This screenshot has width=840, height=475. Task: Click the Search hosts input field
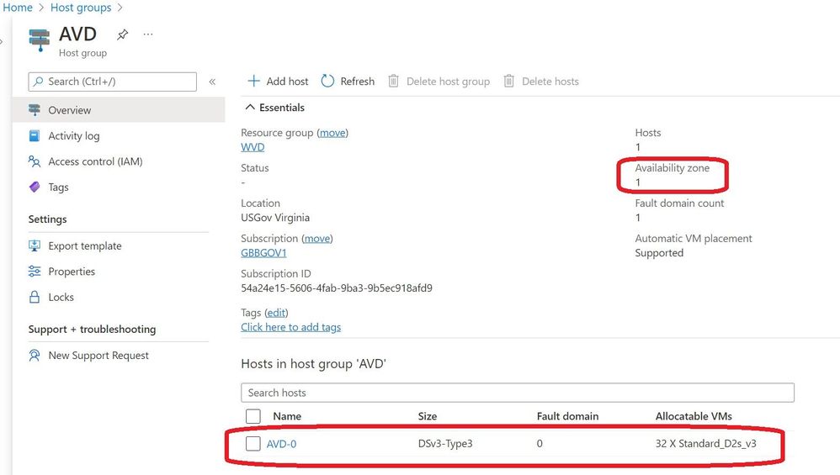518,393
